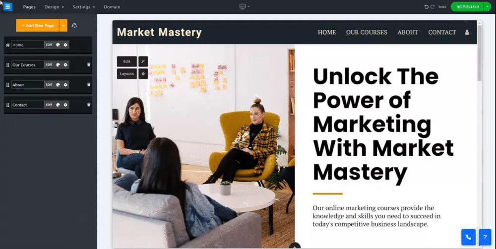Screen dimensions: 496x249
Task: Open the Design dropdown menu
Action: point(54,6)
